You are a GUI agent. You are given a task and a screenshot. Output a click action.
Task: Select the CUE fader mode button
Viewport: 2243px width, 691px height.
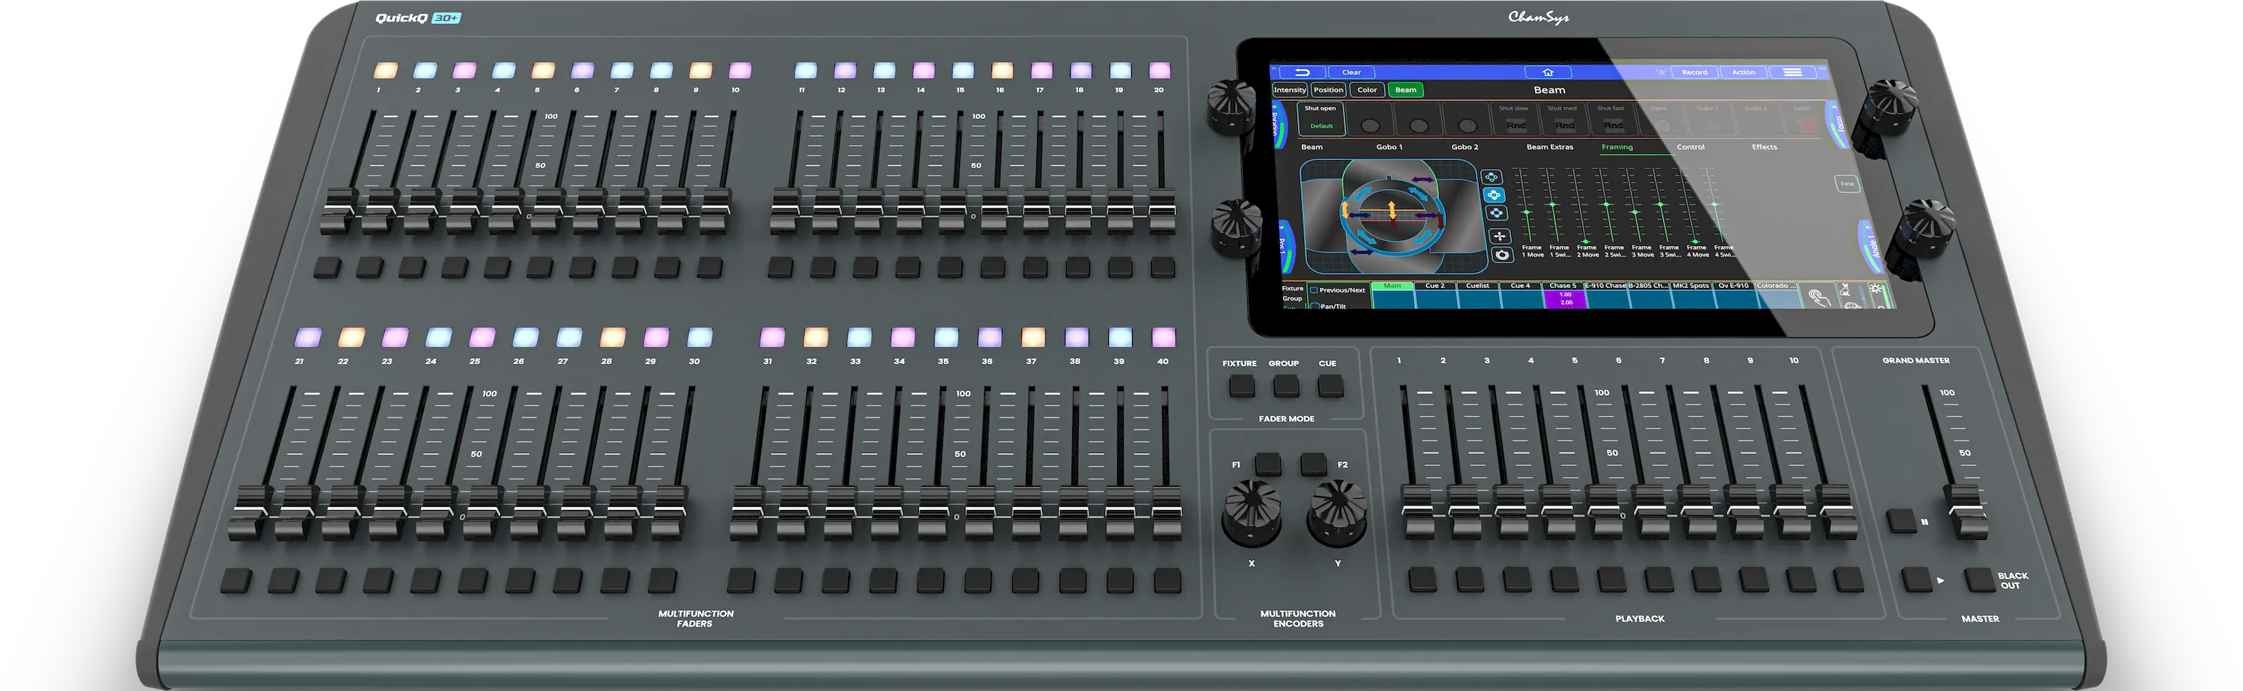(x=1329, y=386)
